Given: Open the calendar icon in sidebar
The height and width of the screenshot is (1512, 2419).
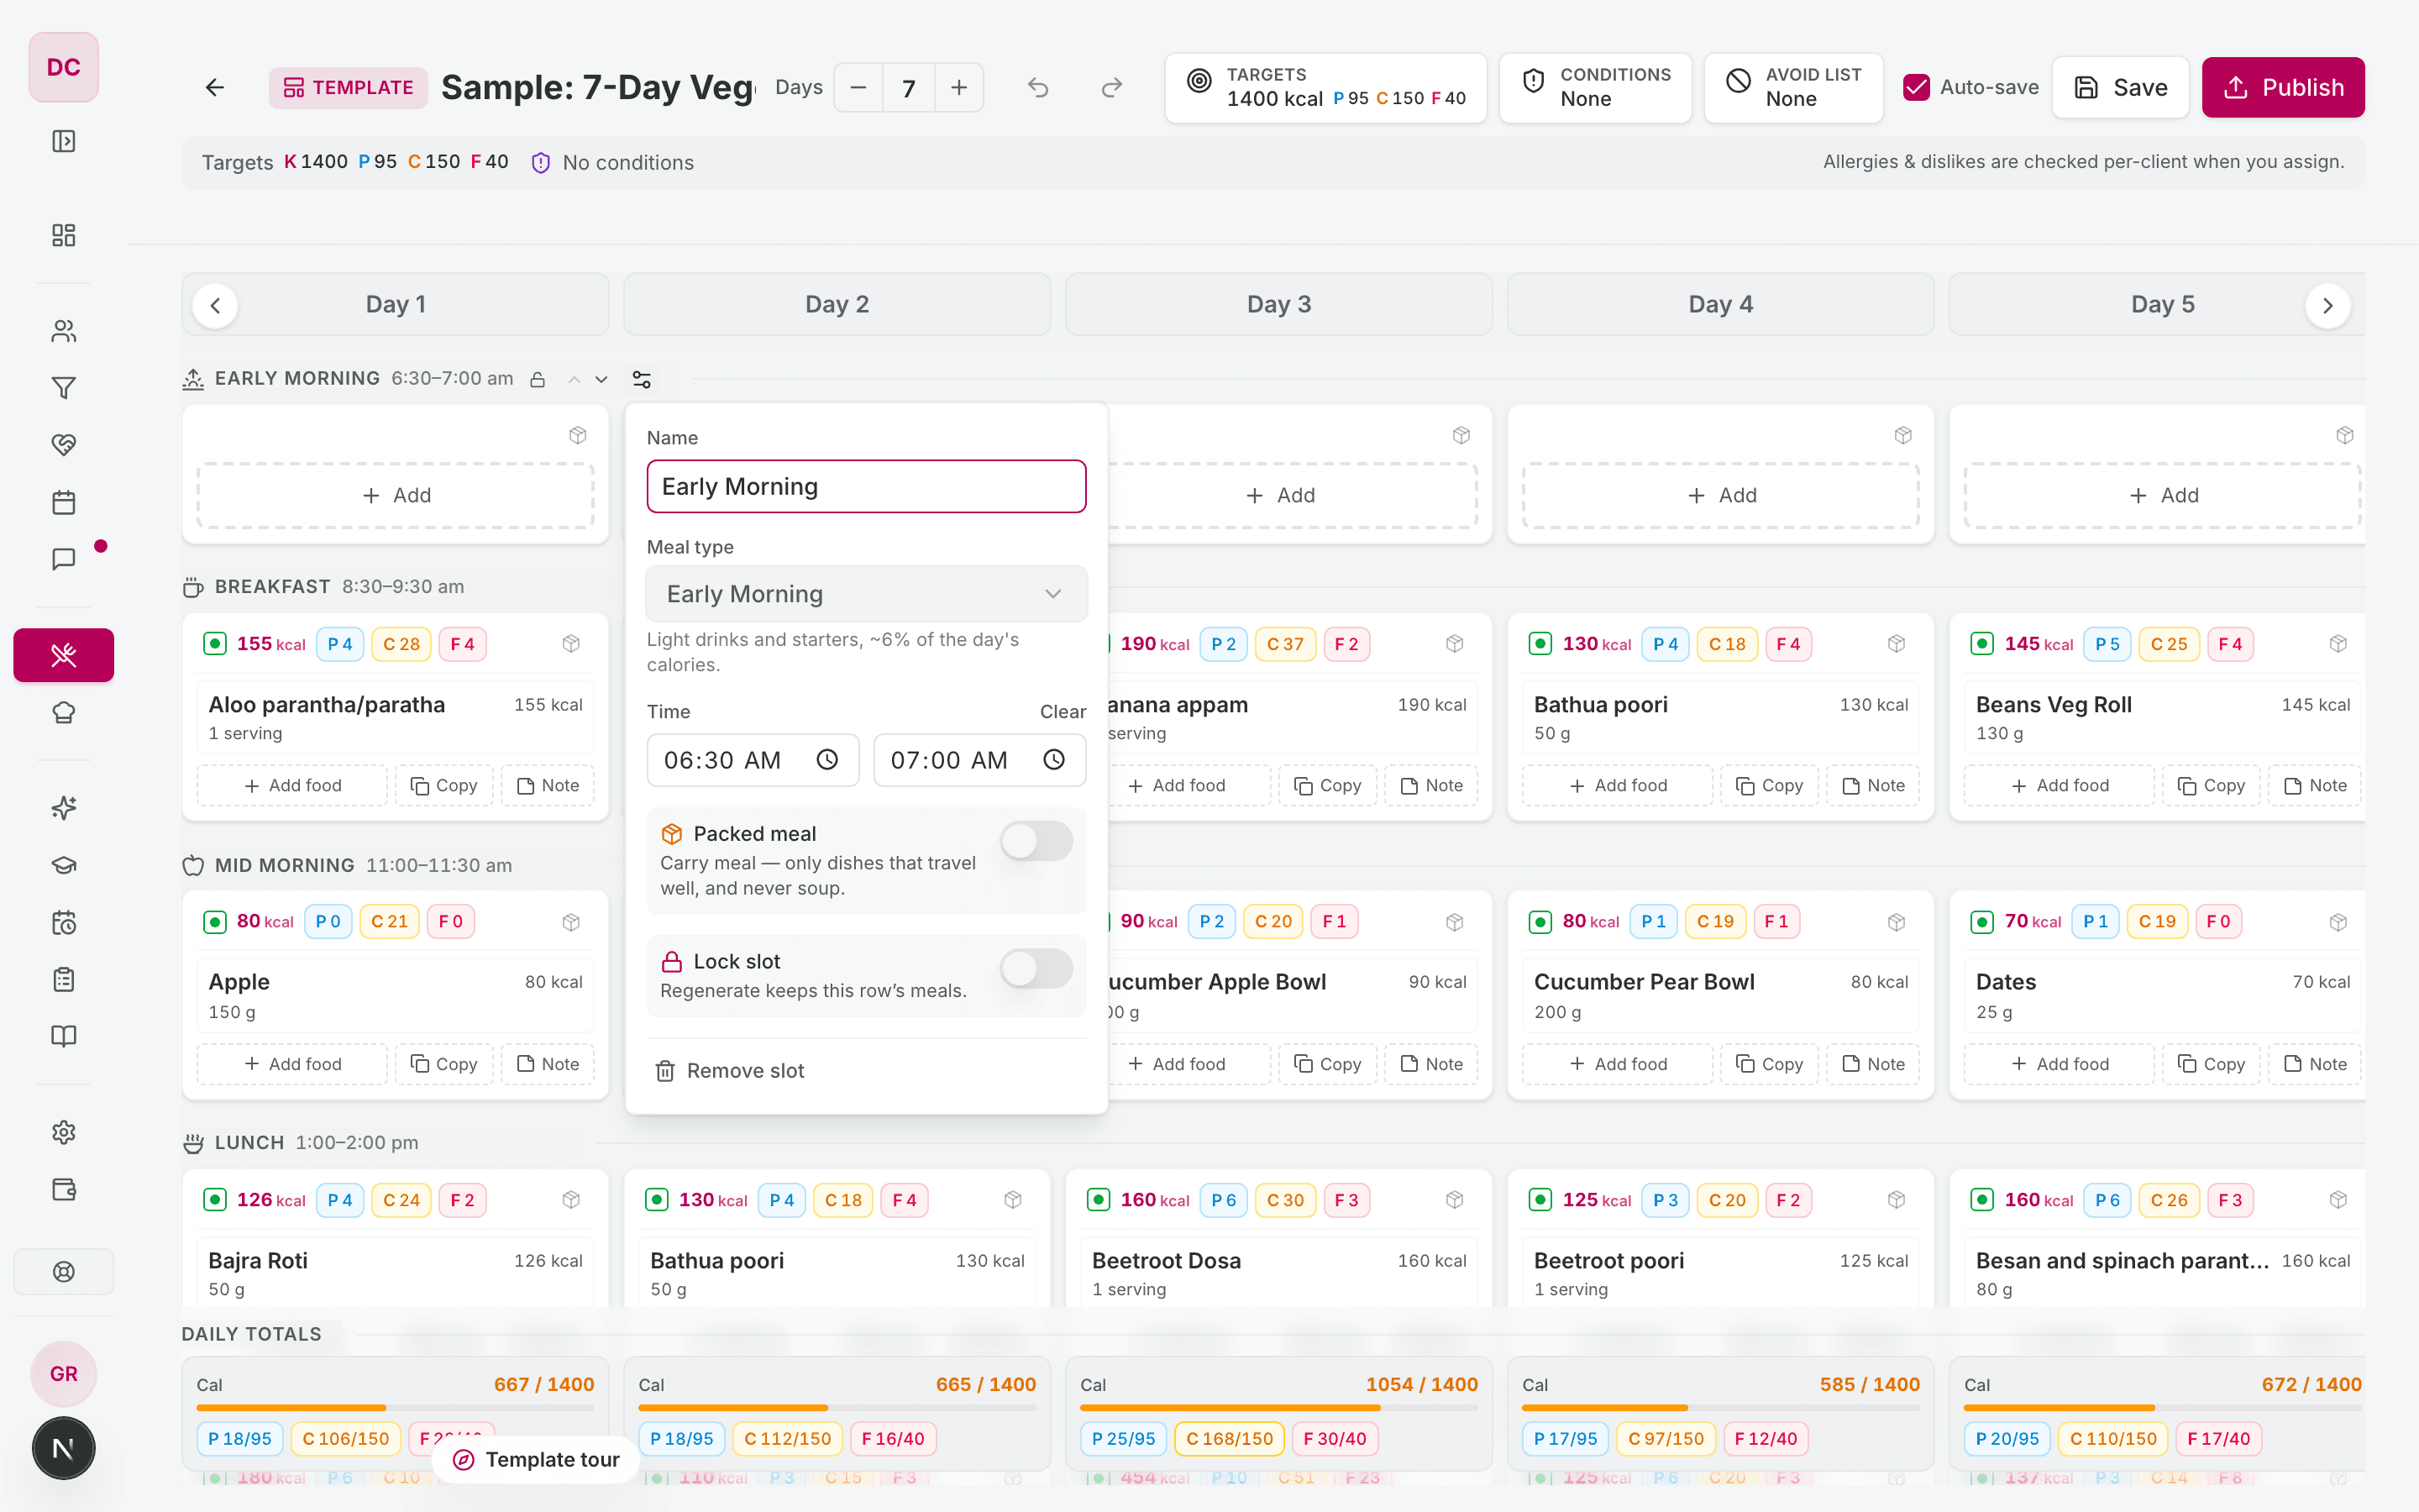Looking at the screenshot, I should (x=64, y=502).
